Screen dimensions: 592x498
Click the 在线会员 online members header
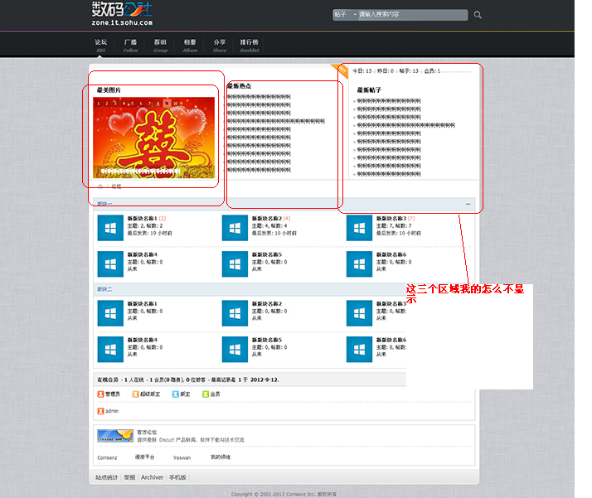pyautogui.click(x=108, y=380)
